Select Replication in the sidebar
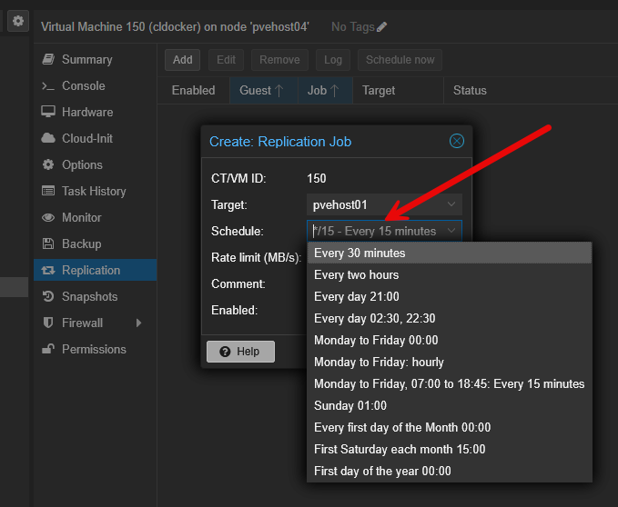The width and height of the screenshot is (618, 507). click(x=95, y=270)
